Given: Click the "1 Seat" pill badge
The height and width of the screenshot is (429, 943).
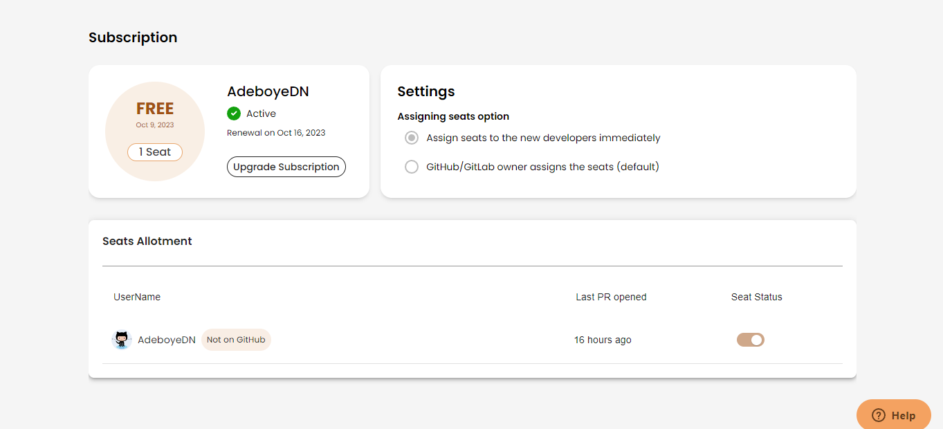Looking at the screenshot, I should 155,152.
